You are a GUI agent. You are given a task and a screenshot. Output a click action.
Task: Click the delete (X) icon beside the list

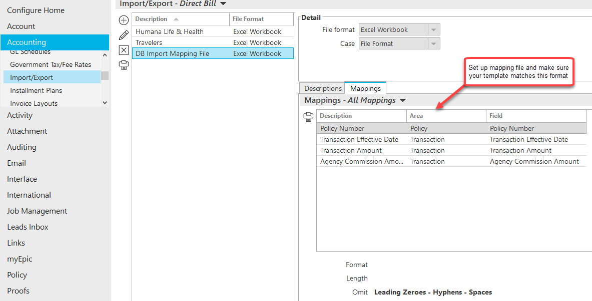click(x=124, y=50)
